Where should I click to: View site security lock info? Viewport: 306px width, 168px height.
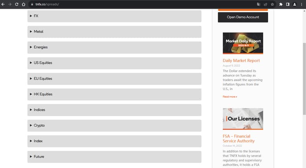pyautogui.click(x=32, y=4)
